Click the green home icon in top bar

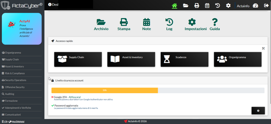coord(175,6)
